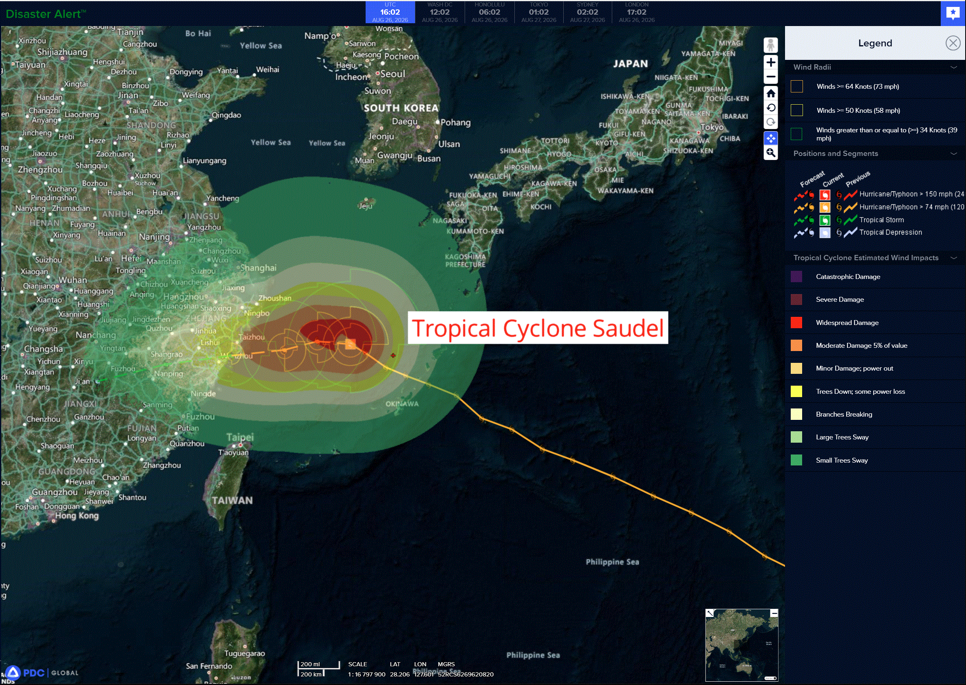Click the "Legend" panel title
Image resolution: width=966 pixels, height=685 pixels.
[x=875, y=43]
